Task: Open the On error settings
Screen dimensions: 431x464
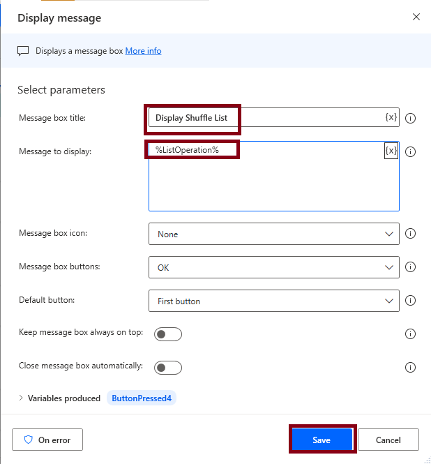Action: [x=47, y=440]
